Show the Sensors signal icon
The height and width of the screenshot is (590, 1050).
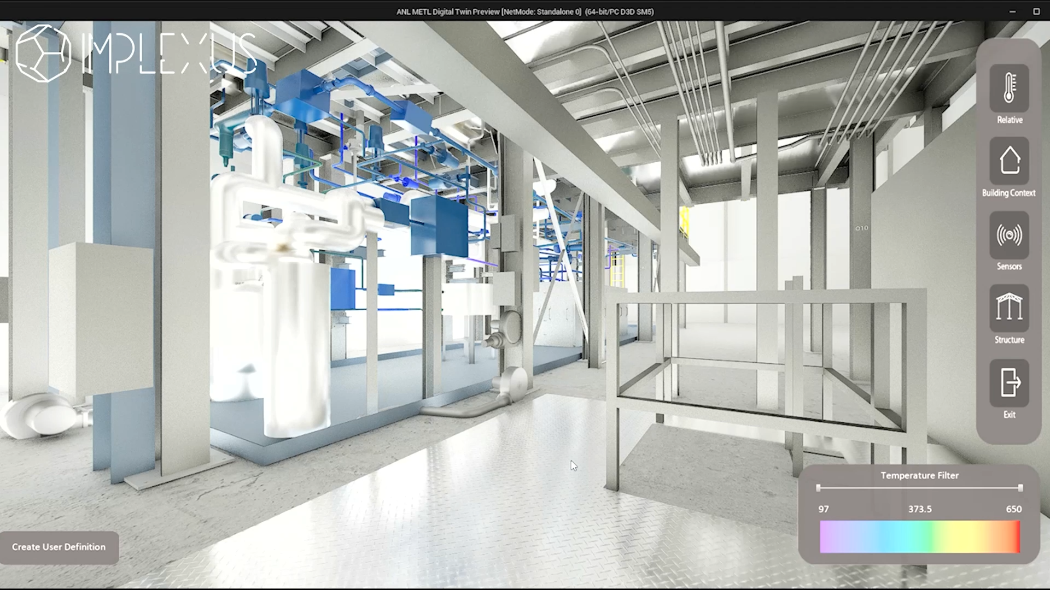[x=1009, y=235]
